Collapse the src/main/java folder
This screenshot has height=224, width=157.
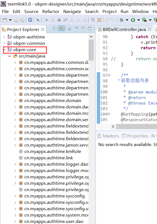tap(10, 56)
